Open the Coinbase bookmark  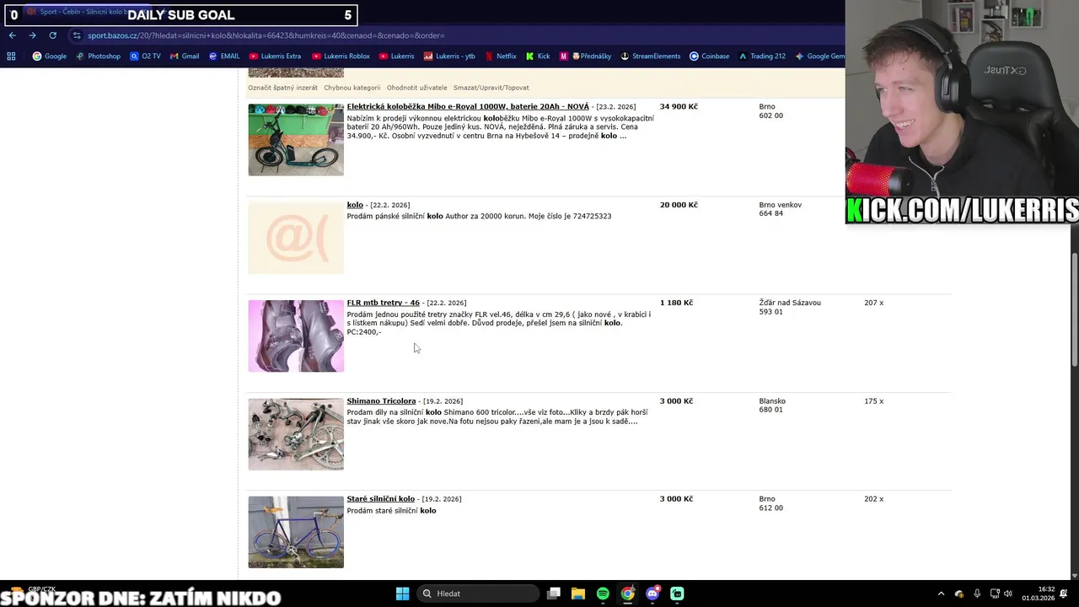710,56
